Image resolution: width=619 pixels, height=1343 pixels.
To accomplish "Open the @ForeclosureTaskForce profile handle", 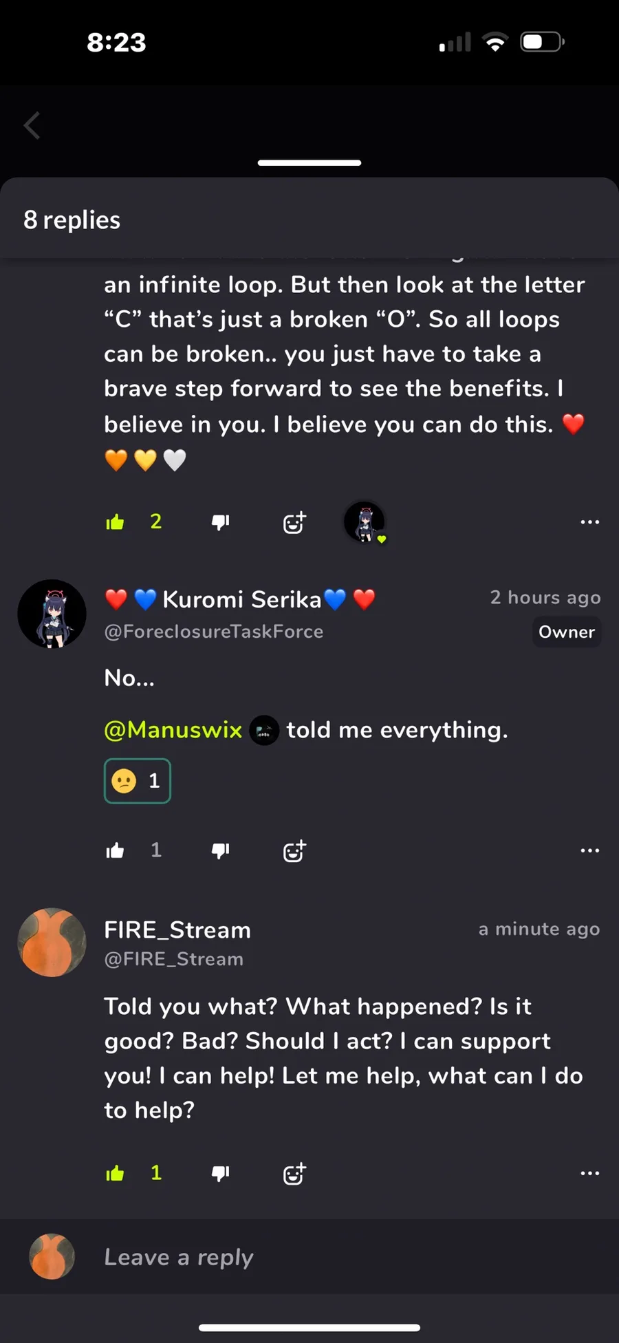I will 214,632.
